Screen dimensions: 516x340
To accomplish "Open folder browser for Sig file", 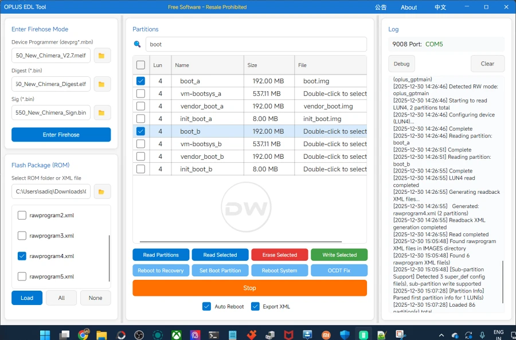I will (101, 113).
